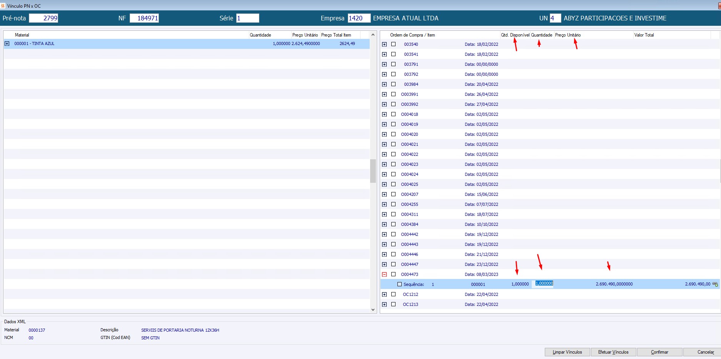Image resolution: width=721 pixels, height=359 pixels.
Task: Select order number 0004021
Action: coord(409,144)
